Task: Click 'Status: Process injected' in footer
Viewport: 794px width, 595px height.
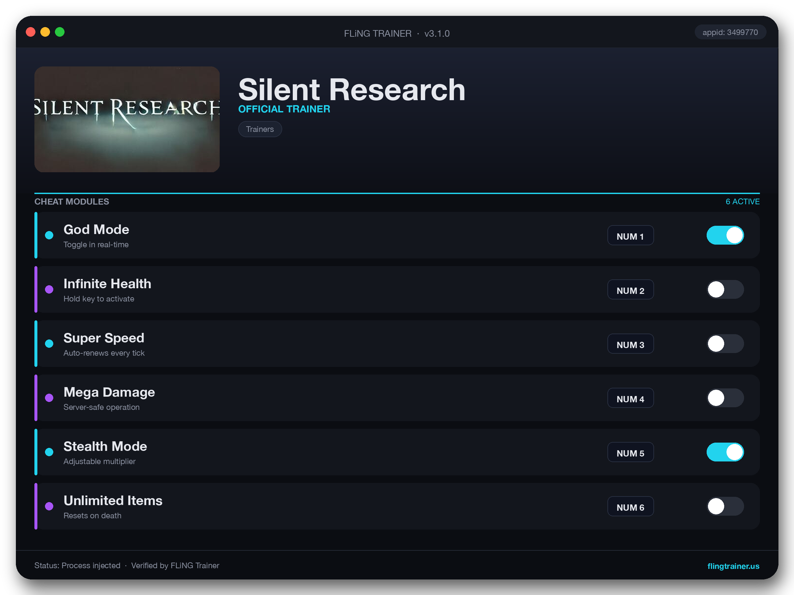Action: 77,566
